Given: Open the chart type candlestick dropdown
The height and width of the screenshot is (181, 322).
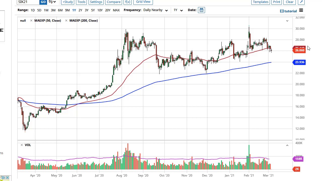Looking at the screenshot, I should [x=52, y=2].
